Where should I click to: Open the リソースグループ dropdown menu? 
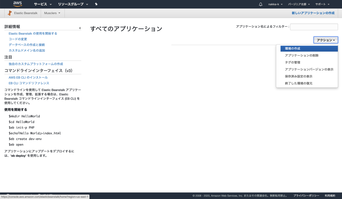click(73, 4)
